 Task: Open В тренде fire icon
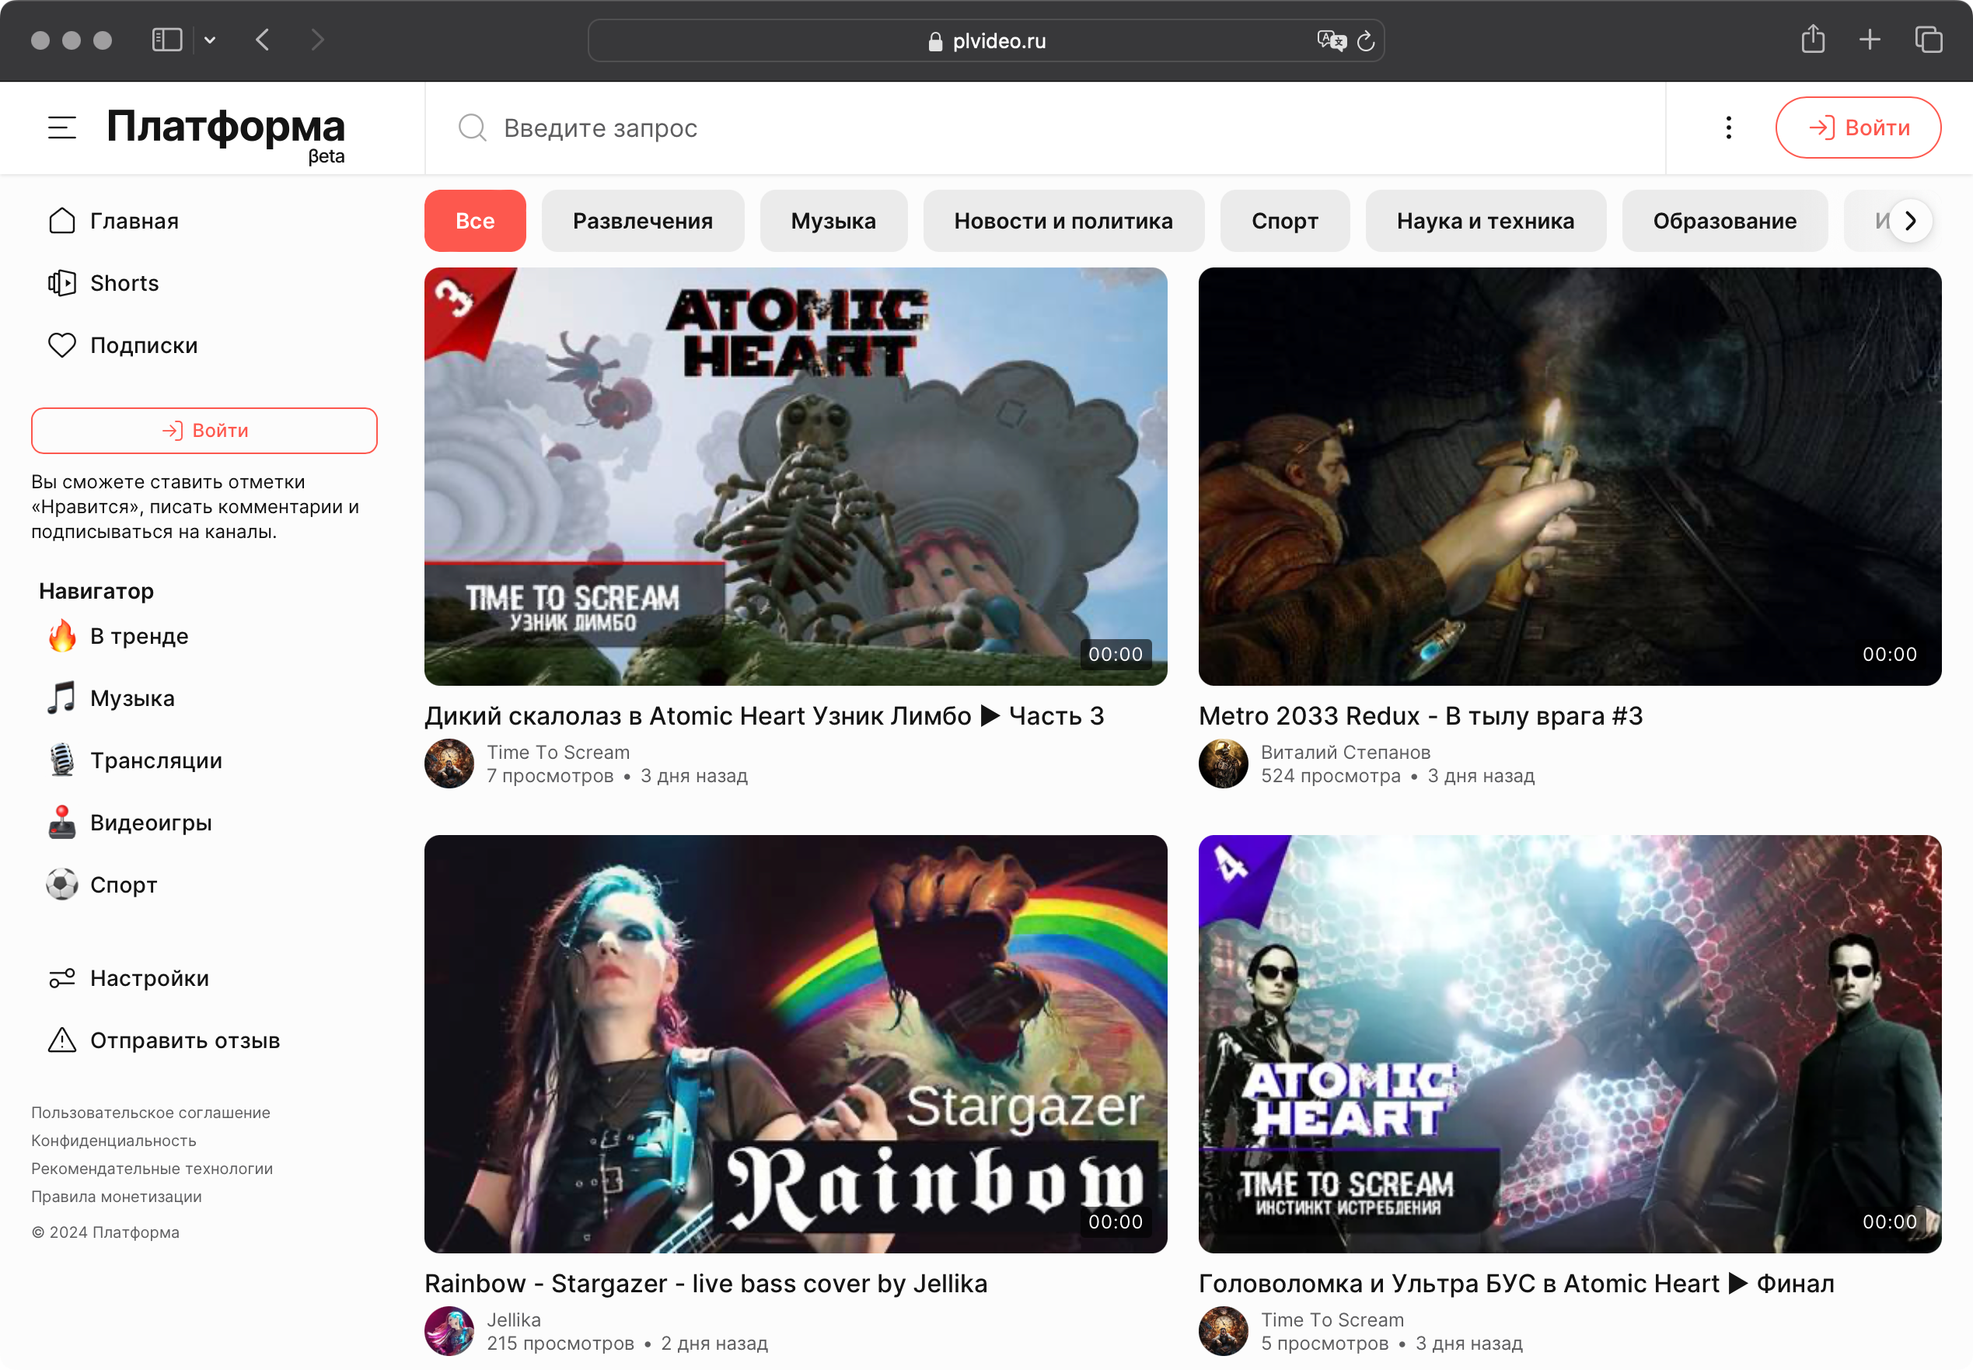tap(61, 636)
